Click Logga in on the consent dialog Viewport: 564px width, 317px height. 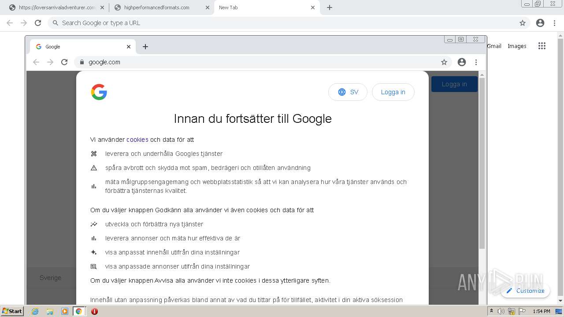393,92
